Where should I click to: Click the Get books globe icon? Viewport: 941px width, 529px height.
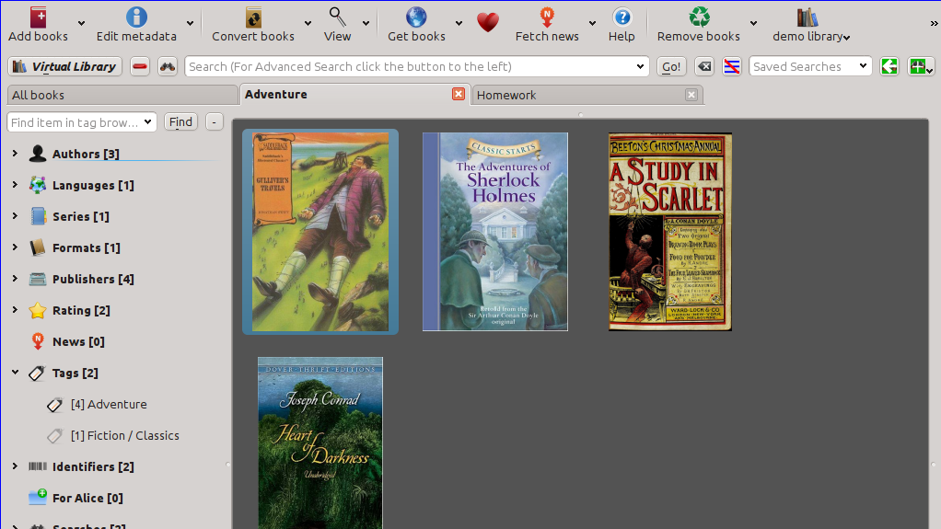416,17
